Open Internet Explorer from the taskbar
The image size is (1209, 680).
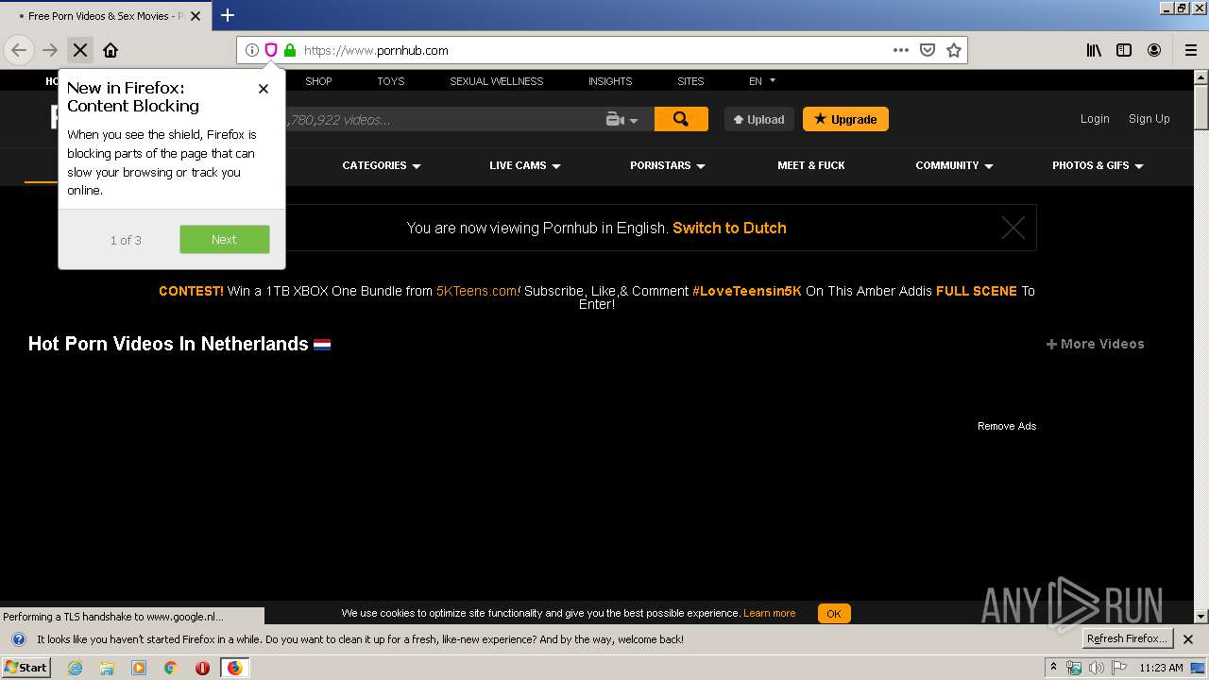[x=76, y=668]
